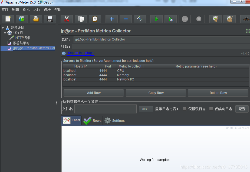Click the 配置 button
This screenshot has width=250, height=172.
pyautogui.click(x=242, y=109)
